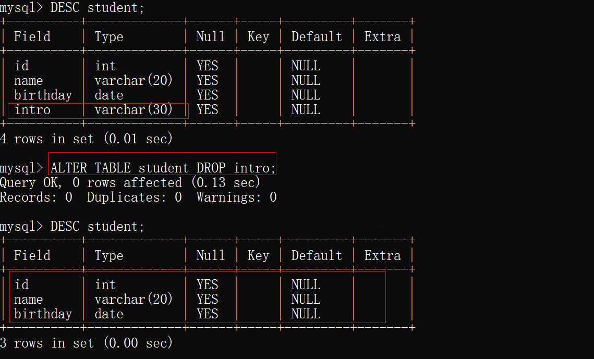594x359 pixels.
Task: Click the "Warnings: 0" text
Action: tap(236, 197)
